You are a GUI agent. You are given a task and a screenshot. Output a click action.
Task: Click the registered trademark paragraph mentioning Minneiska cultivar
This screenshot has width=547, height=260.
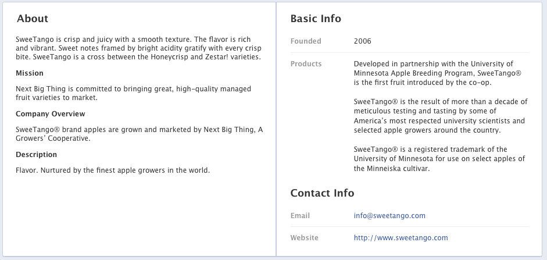[439, 159]
